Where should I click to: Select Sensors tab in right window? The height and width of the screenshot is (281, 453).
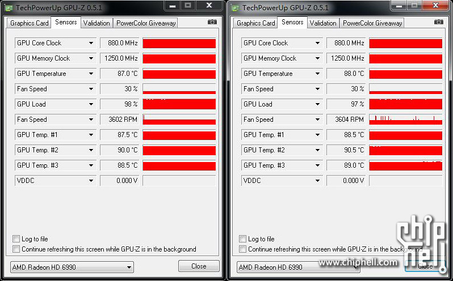(292, 22)
